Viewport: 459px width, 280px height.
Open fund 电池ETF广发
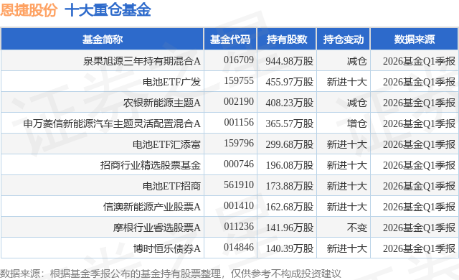pos(171,82)
